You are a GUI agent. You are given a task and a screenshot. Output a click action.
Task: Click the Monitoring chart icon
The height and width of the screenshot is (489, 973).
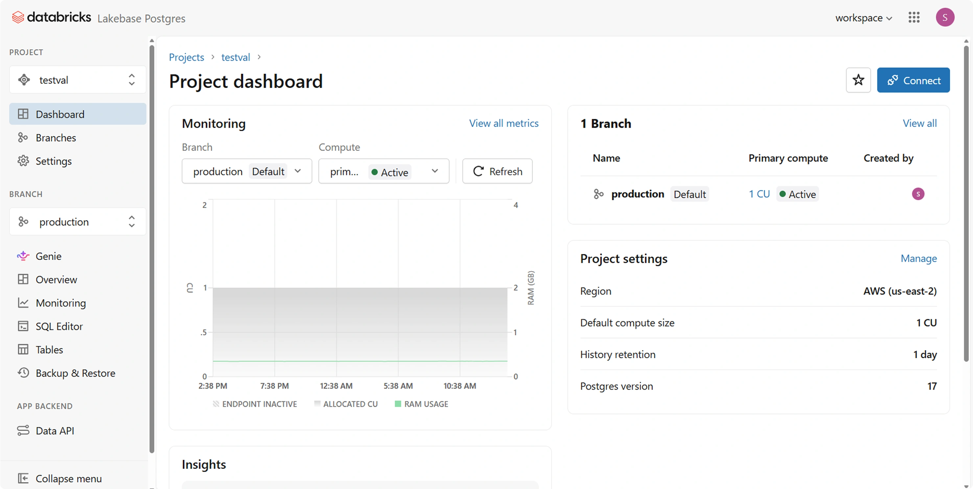23,303
